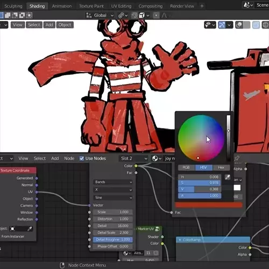
Task: Click the Phase Offset field 0.000
Action: (x=113, y=246)
